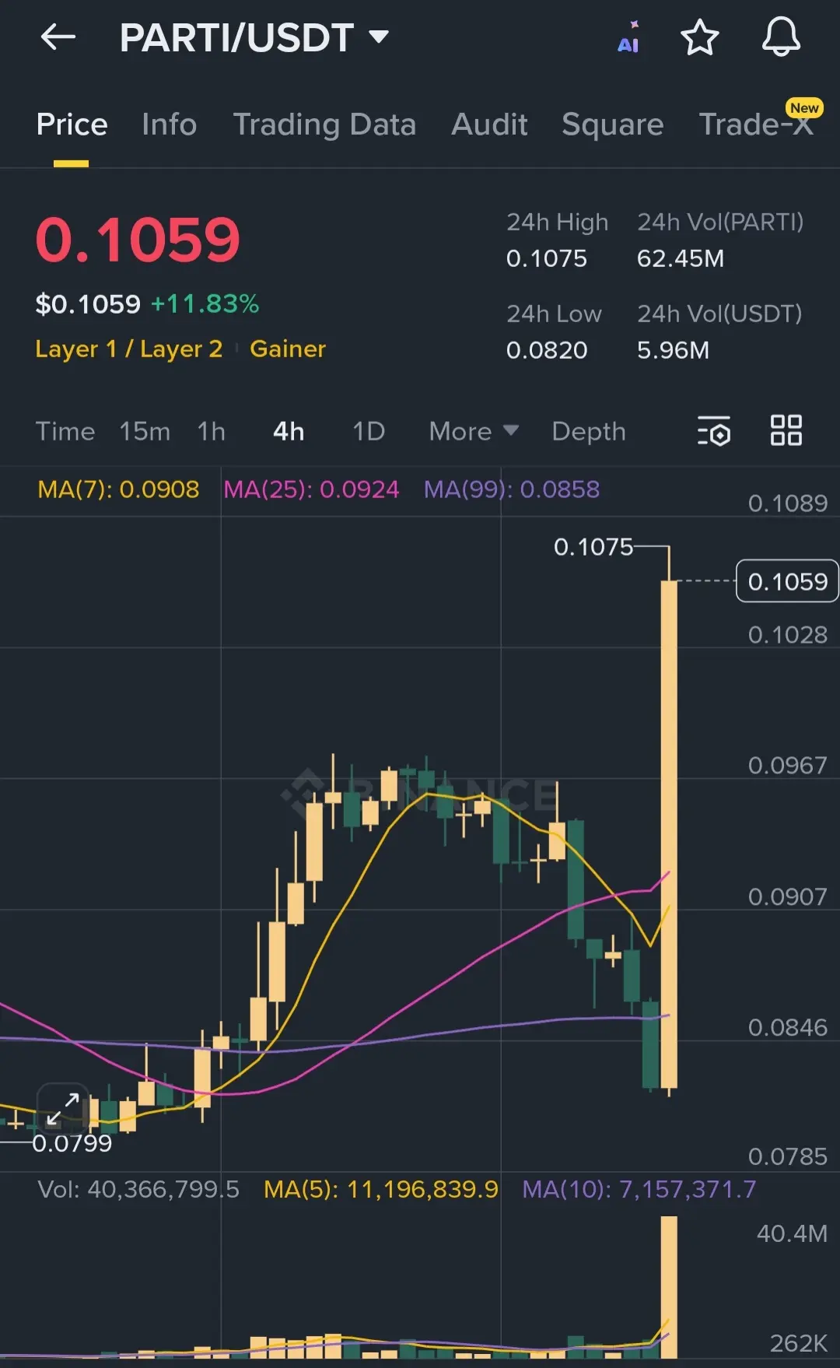Tap the 40.4M volume axis label
Viewport: 840px width, 1368px height.
click(x=792, y=1233)
